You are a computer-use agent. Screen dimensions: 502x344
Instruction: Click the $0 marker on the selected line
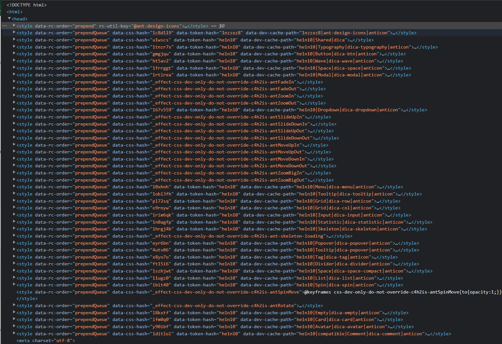point(221,26)
